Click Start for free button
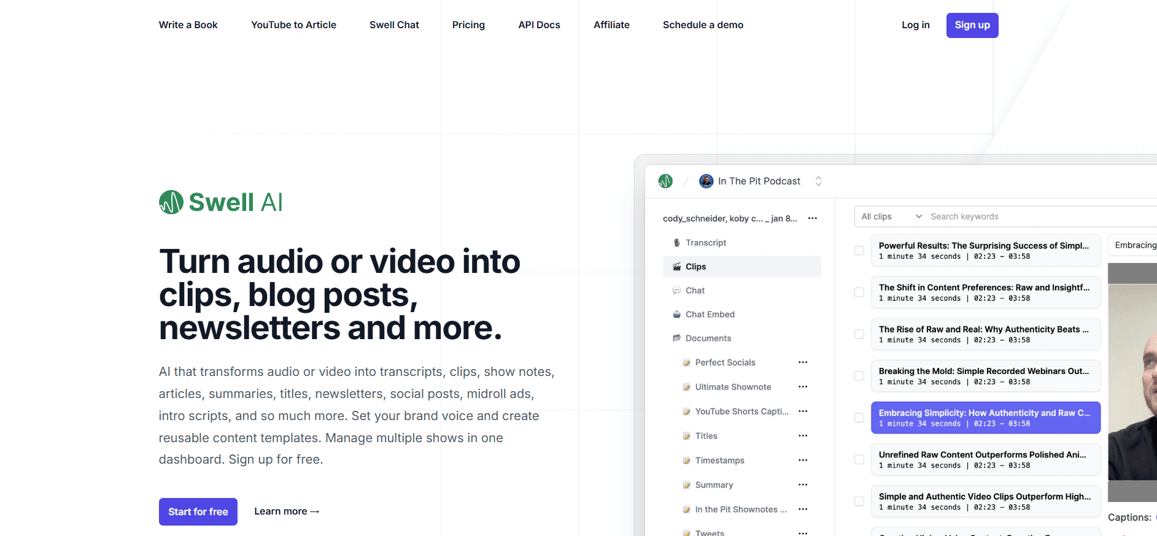This screenshot has height=536, width=1157. [198, 511]
